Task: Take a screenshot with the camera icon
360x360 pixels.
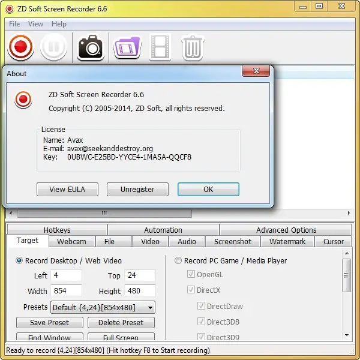Action: coord(91,47)
